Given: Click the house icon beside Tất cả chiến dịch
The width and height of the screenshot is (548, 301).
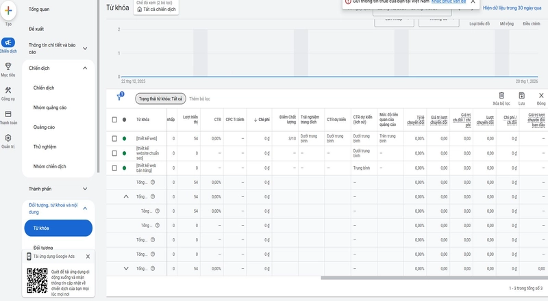Looking at the screenshot, I should click(140, 10).
